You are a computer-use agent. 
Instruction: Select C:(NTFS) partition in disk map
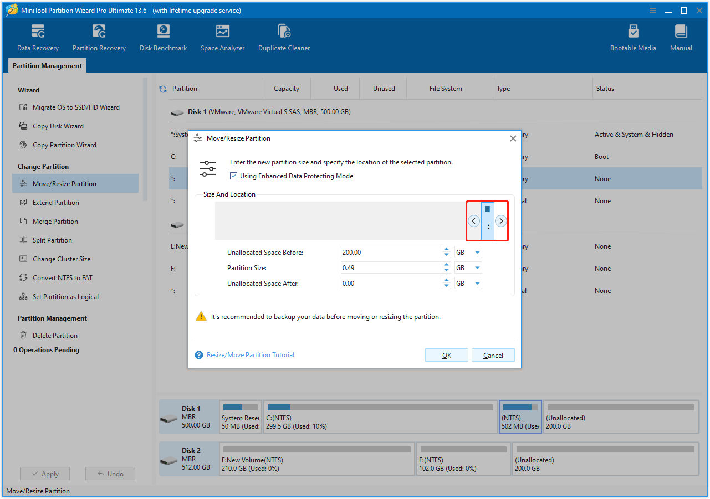point(380,417)
